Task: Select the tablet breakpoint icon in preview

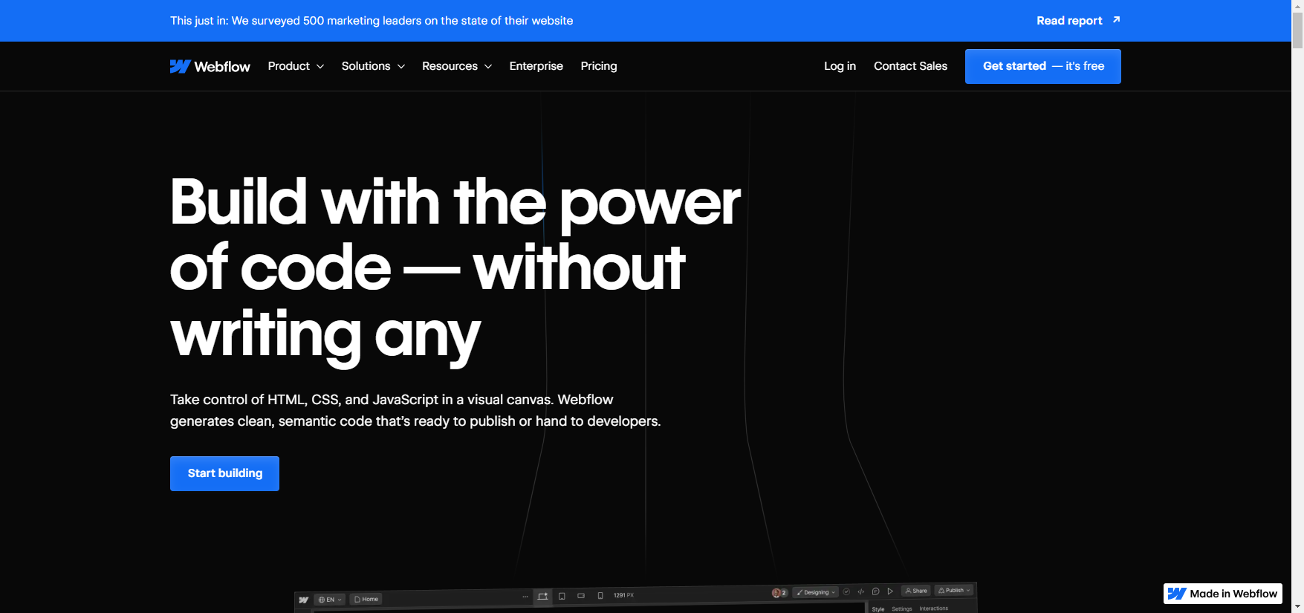Action: point(562,596)
